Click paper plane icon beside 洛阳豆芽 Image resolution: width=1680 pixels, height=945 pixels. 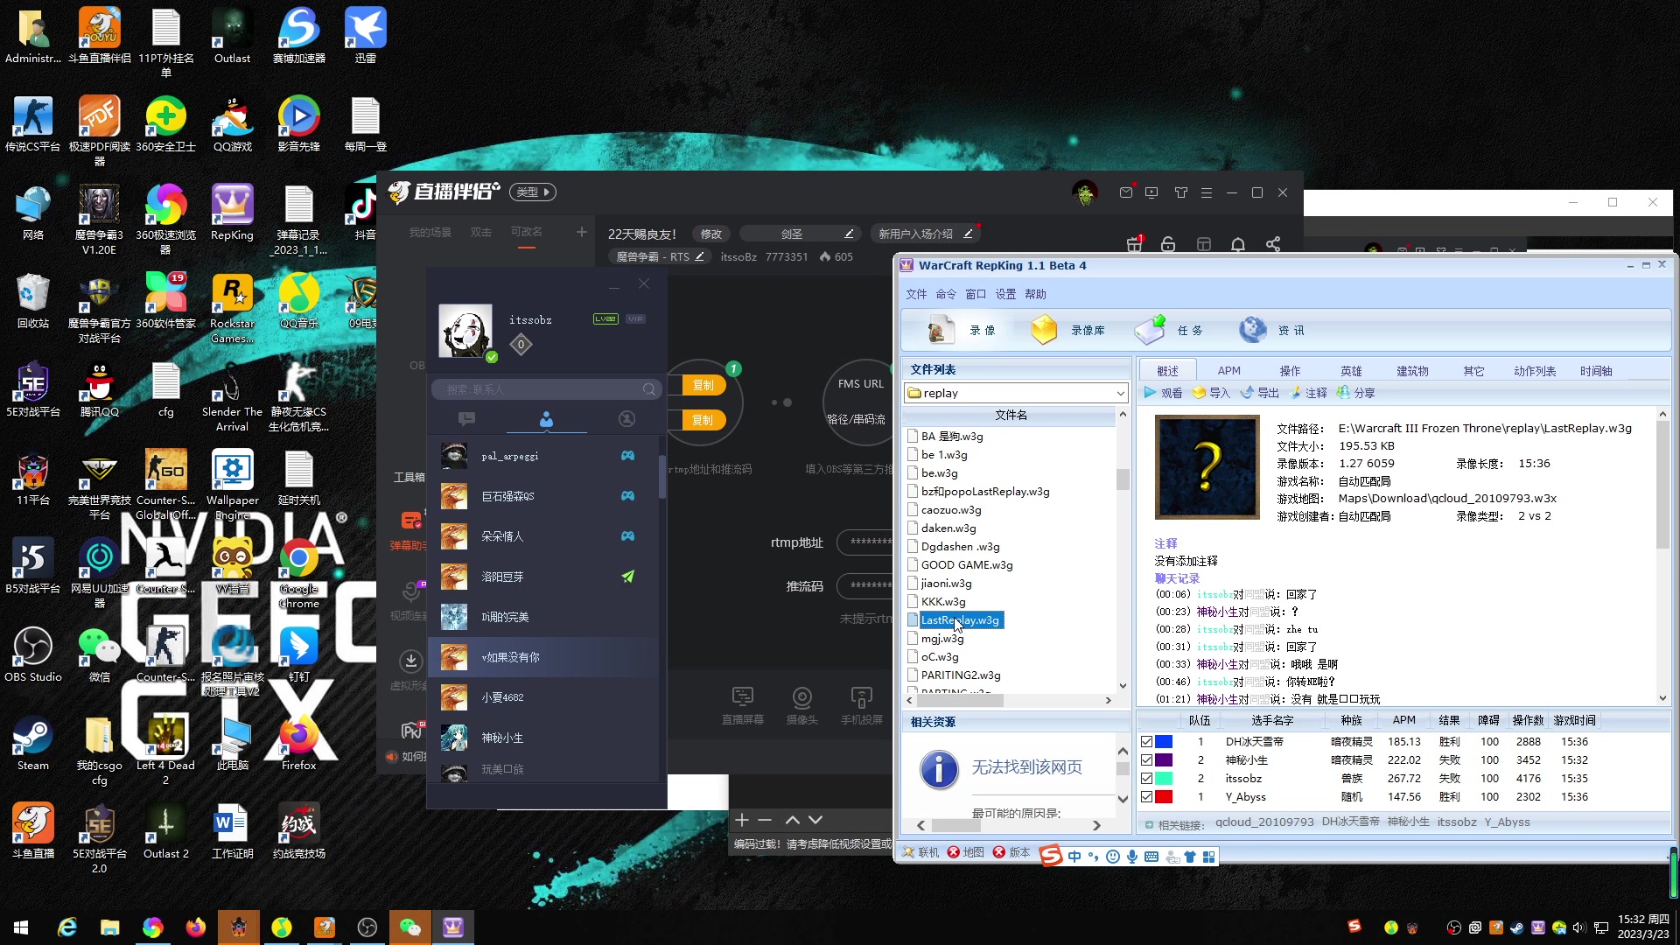627,577
